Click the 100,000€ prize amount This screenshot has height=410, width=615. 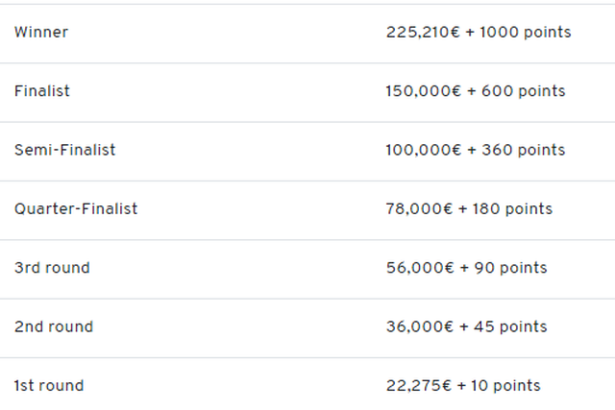(419, 150)
